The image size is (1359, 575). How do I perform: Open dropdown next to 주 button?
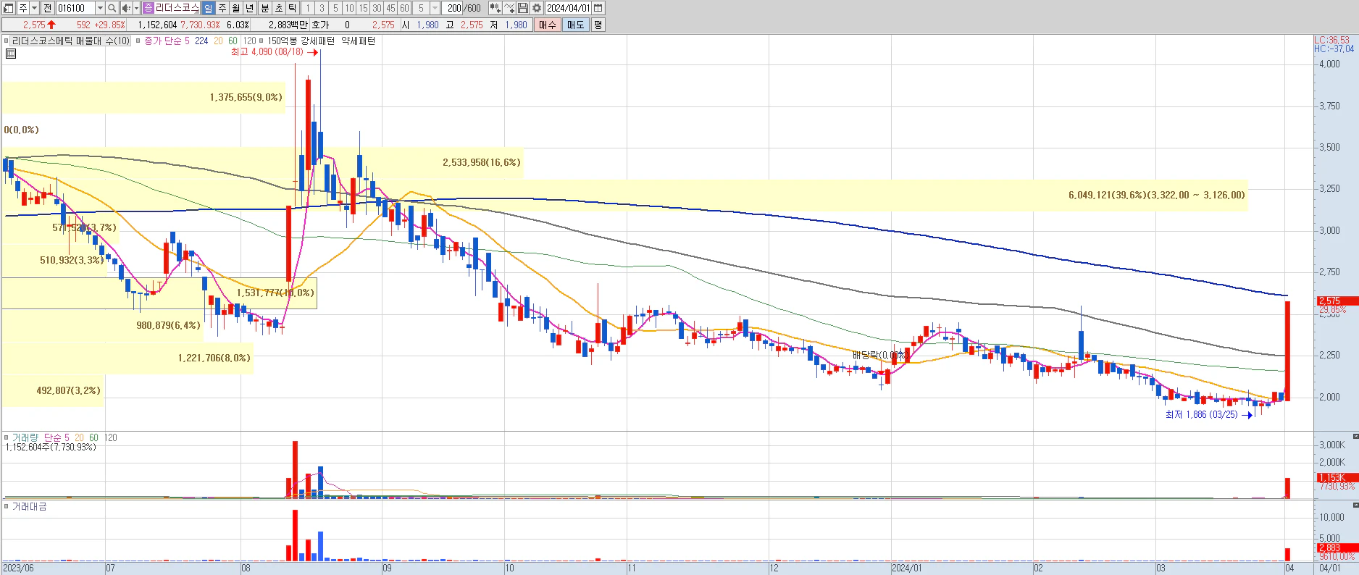click(34, 8)
